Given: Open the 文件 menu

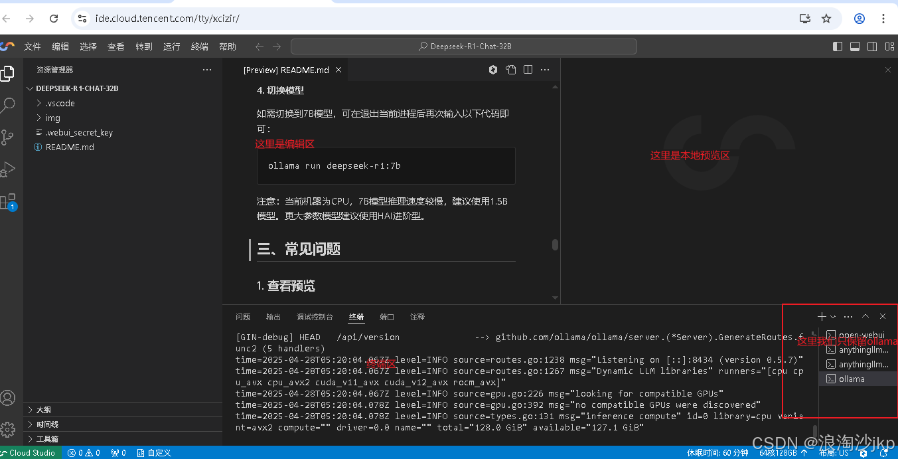Looking at the screenshot, I should (x=33, y=46).
